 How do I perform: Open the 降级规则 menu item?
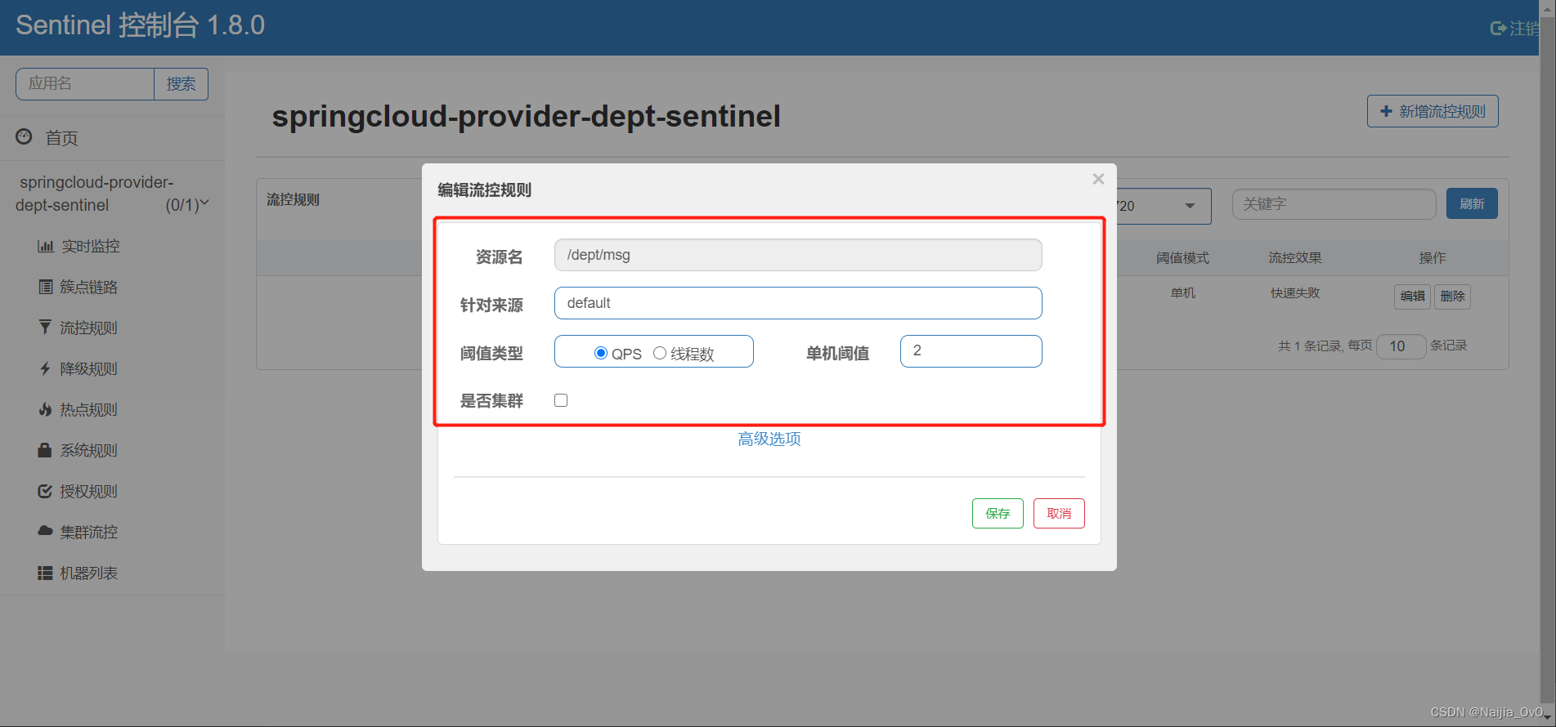point(88,368)
